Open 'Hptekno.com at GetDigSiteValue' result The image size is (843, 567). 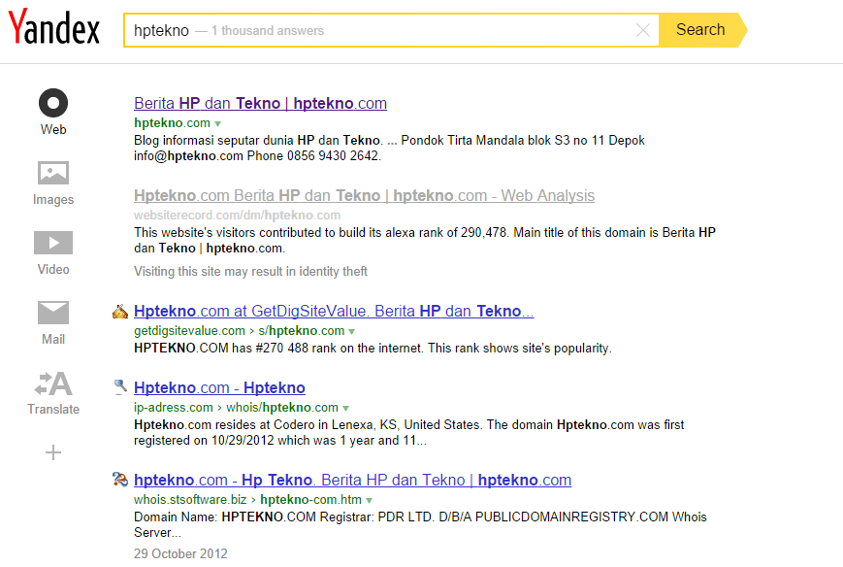(x=334, y=311)
